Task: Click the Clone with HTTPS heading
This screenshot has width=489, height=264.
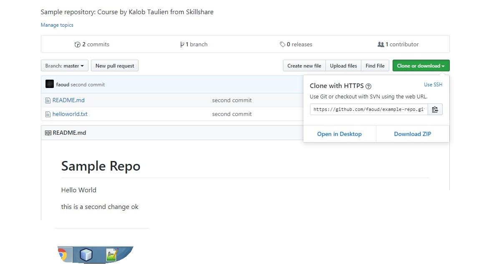Action: (x=336, y=86)
